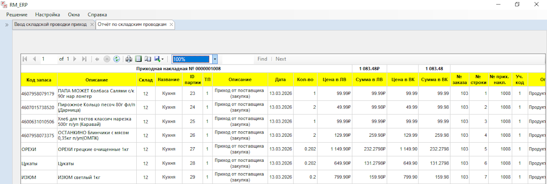Switch to Ввод складской проводки приход tab

point(50,25)
